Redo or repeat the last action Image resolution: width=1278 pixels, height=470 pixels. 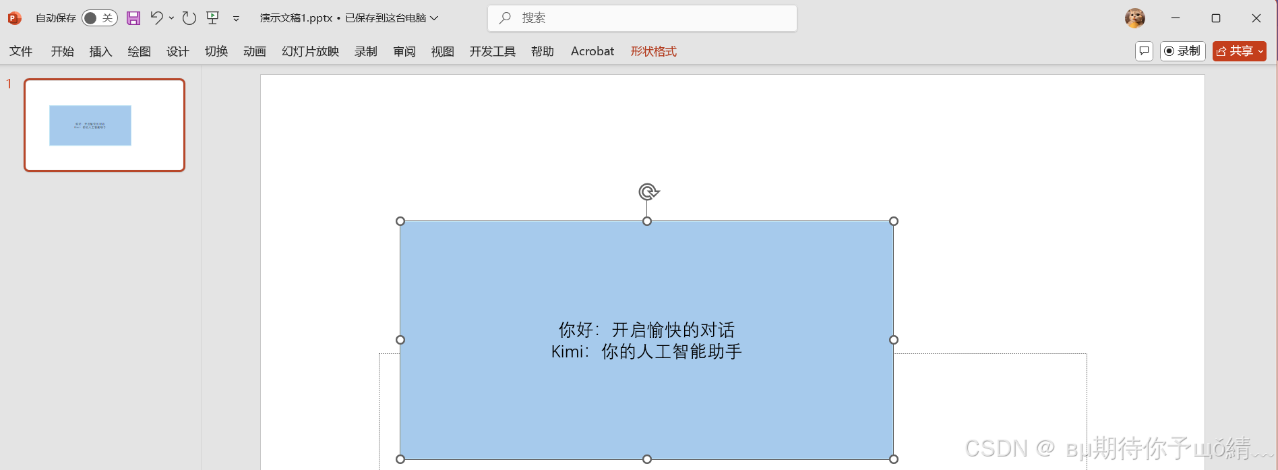tap(189, 18)
